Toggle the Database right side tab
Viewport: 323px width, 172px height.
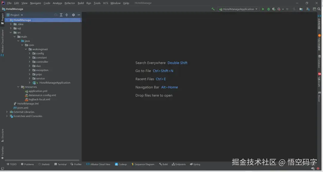pyautogui.click(x=319, y=61)
